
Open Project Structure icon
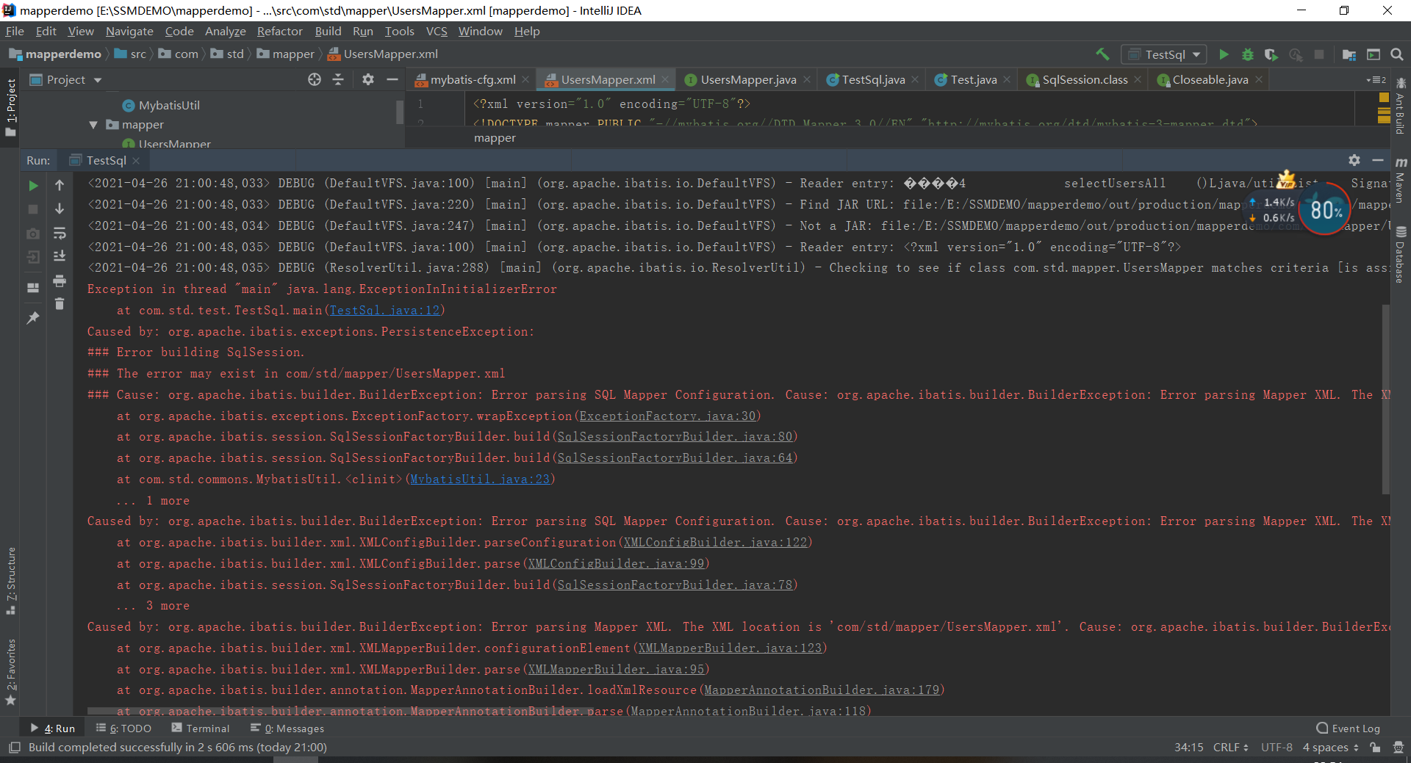point(1349,54)
